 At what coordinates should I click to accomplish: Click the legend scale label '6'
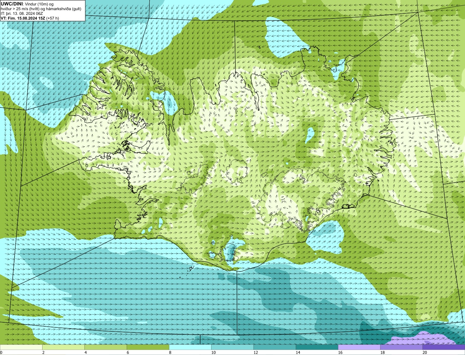coord(128,352)
